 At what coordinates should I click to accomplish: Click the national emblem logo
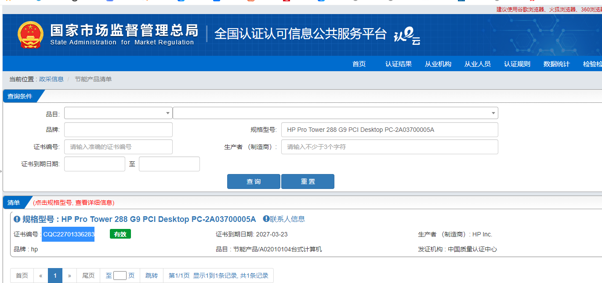[31, 35]
